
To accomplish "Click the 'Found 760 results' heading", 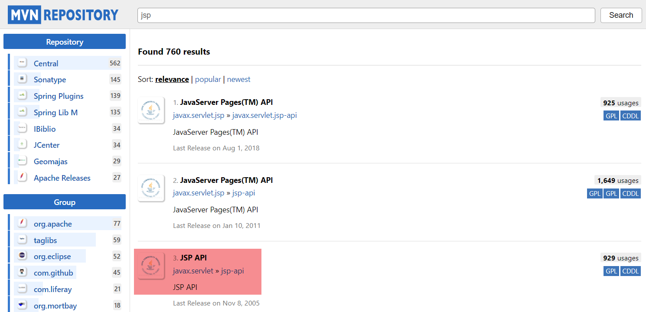I will click(174, 52).
